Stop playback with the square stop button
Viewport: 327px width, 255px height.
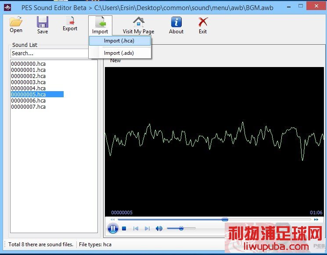(x=124, y=229)
